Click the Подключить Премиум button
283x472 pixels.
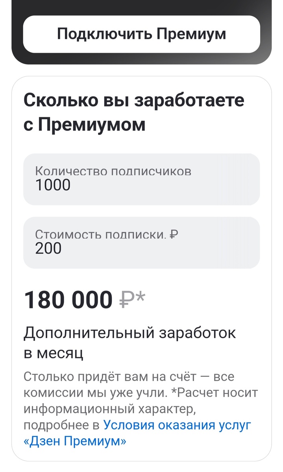coord(141,34)
